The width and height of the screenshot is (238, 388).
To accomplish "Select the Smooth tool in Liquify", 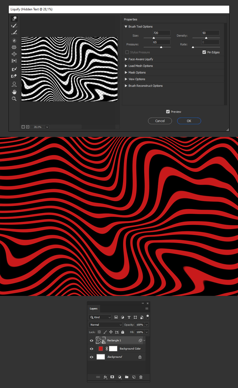I will pyautogui.click(x=14, y=32).
